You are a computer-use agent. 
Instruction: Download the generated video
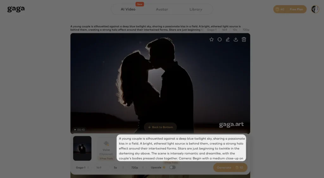coord(235,40)
